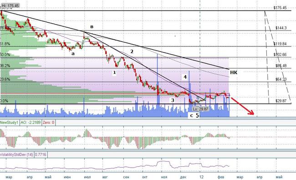Image resolution: width=296 pixels, height=180 pixels.
Task: Click the HK trendline label
Action: tap(234, 72)
